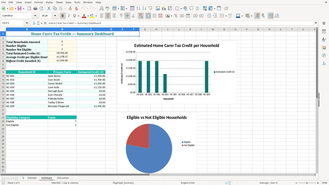Switch to the Estimate sheet tab
Image resolution: width=329 pixels, height=185 pixels.
32,178
